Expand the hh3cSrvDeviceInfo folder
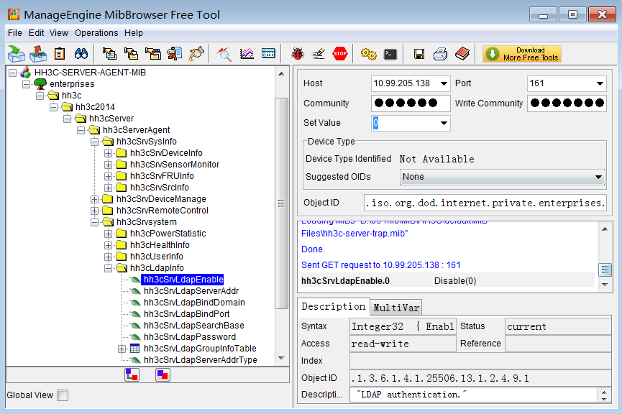 coord(108,153)
